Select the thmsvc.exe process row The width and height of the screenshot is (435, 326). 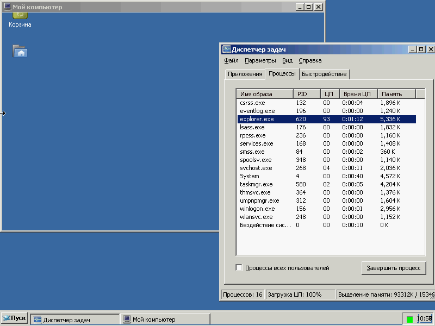pos(327,192)
